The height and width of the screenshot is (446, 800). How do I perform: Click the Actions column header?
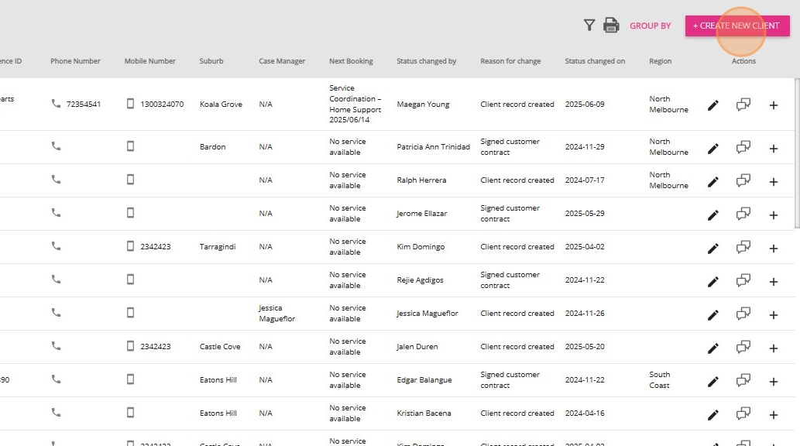tap(743, 60)
